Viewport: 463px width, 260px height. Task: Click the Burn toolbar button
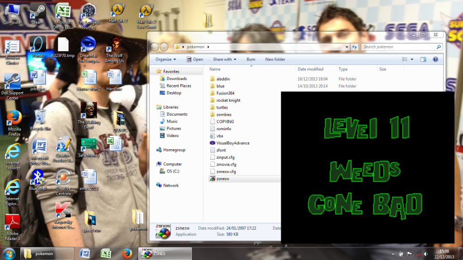[251, 59]
